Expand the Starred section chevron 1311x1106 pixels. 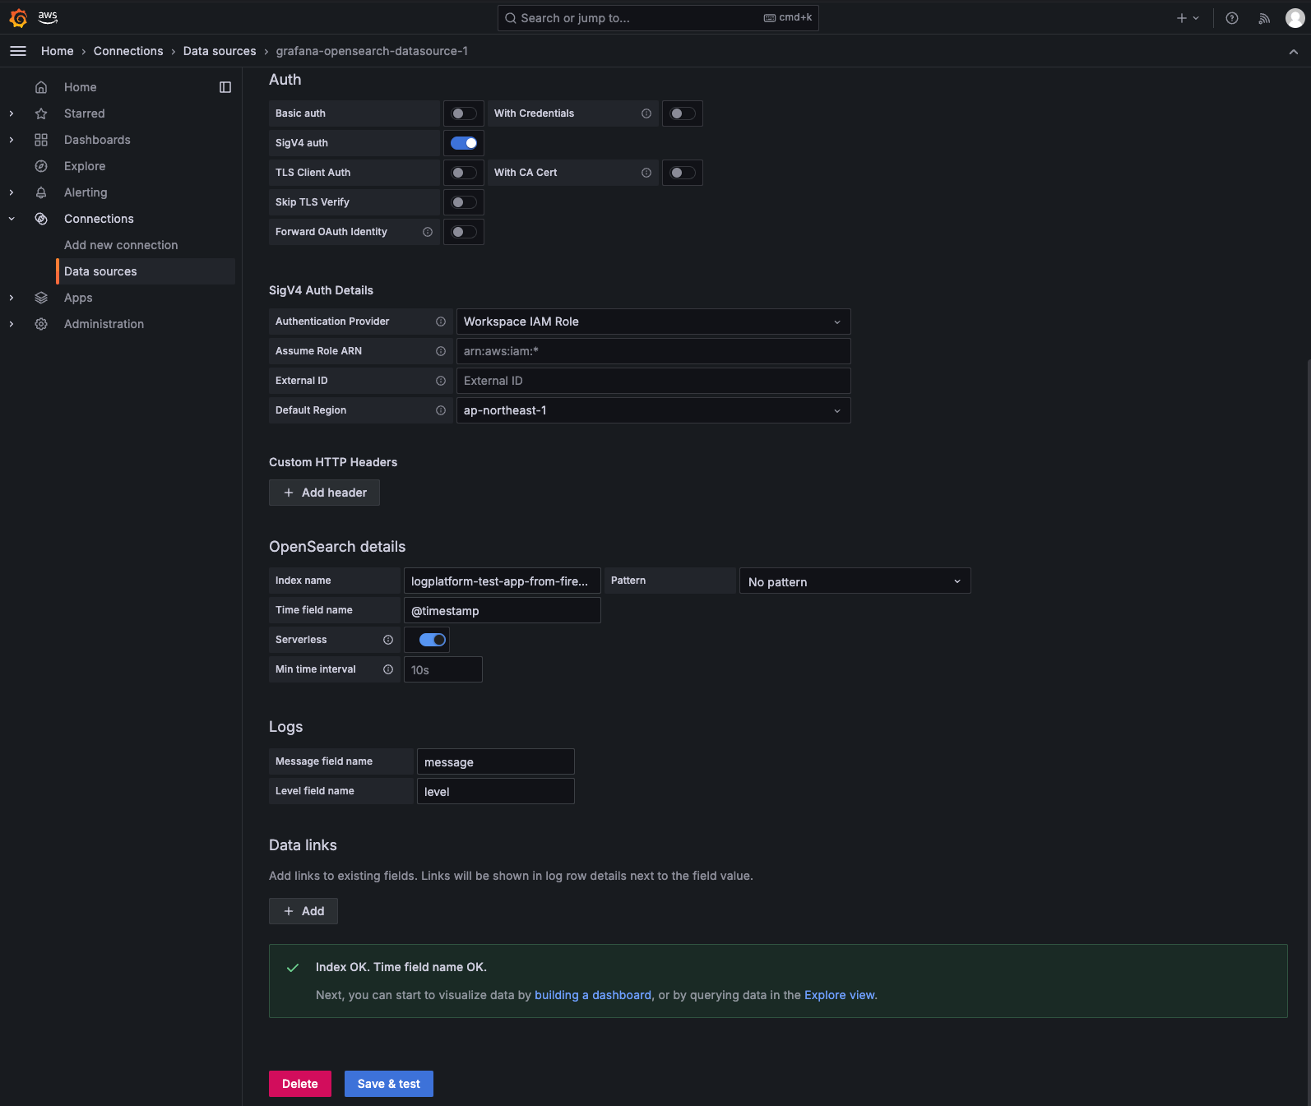12,113
